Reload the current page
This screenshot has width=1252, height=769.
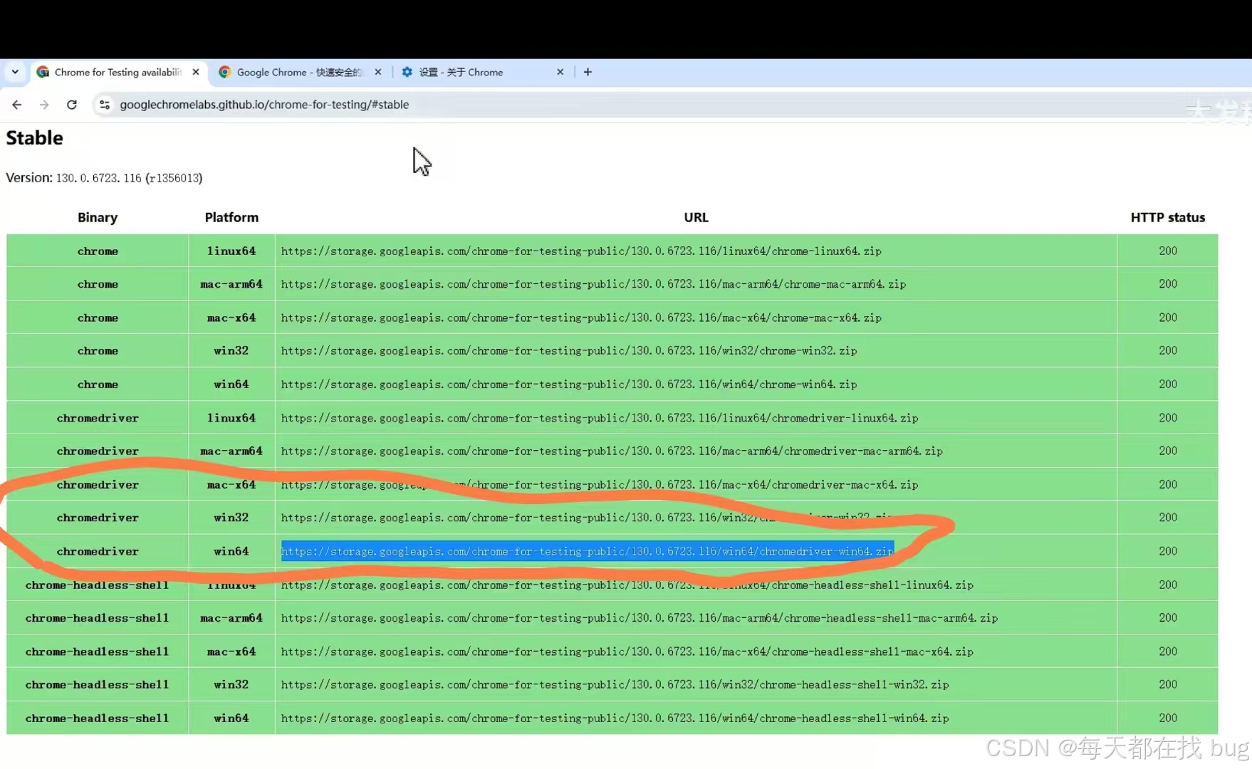(x=72, y=105)
